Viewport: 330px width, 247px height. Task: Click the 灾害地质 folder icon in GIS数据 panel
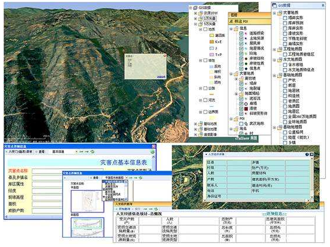tap(280, 13)
